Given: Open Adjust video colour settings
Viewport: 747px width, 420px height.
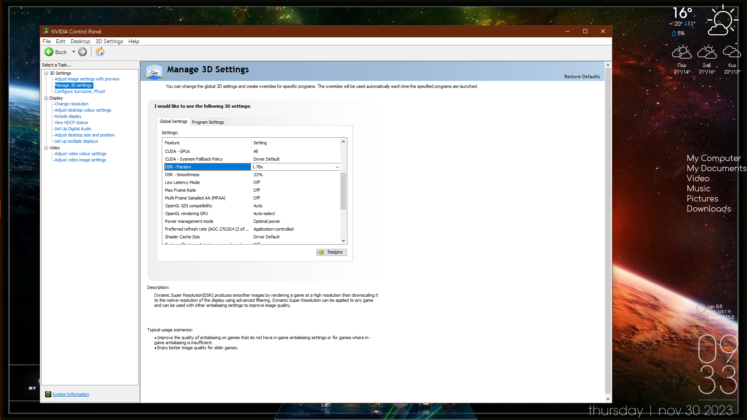Looking at the screenshot, I should click(x=81, y=154).
